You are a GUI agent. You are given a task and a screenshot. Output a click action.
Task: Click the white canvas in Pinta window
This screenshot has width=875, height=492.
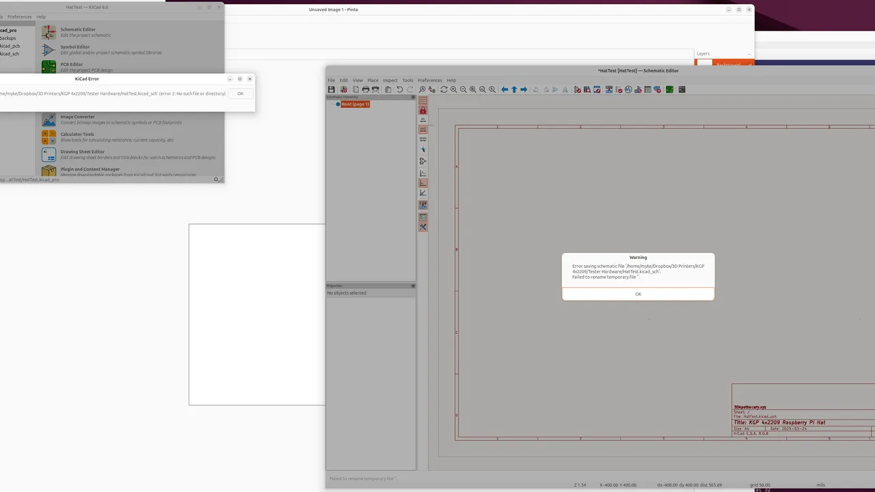pyautogui.click(x=257, y=314)
